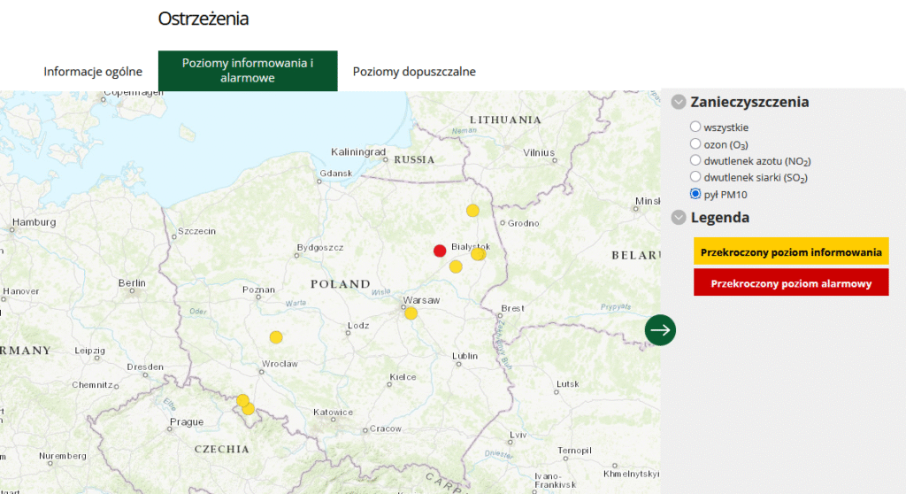
Task: Click the LITHUANIA country label
Action: tap(505, 120)
